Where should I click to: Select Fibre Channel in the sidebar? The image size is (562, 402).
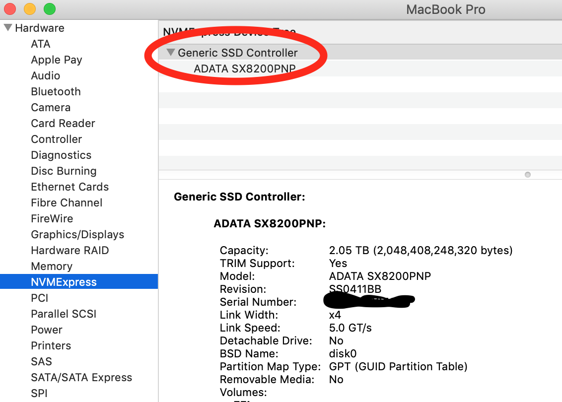point(67,203)
